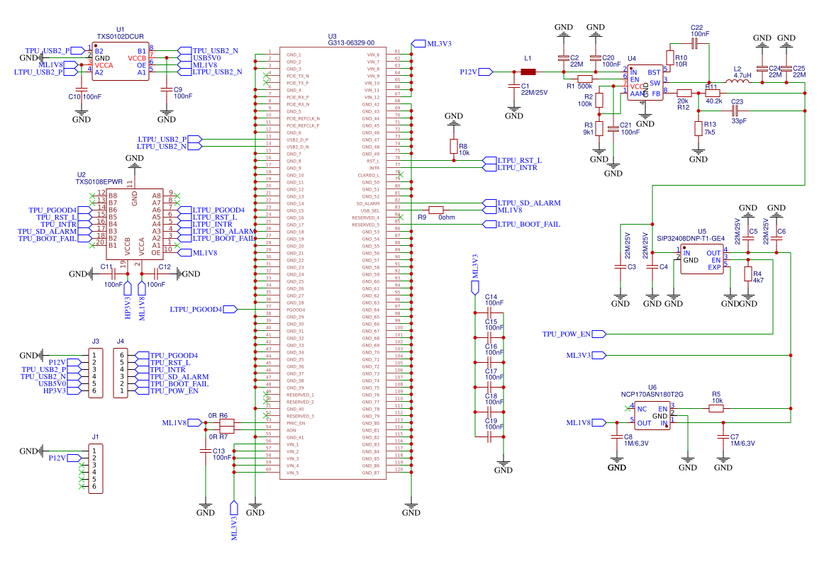The image size is (829, 586).
Task: Click the C7 1M/6,3V capacitor
Action: pos(723,436)
